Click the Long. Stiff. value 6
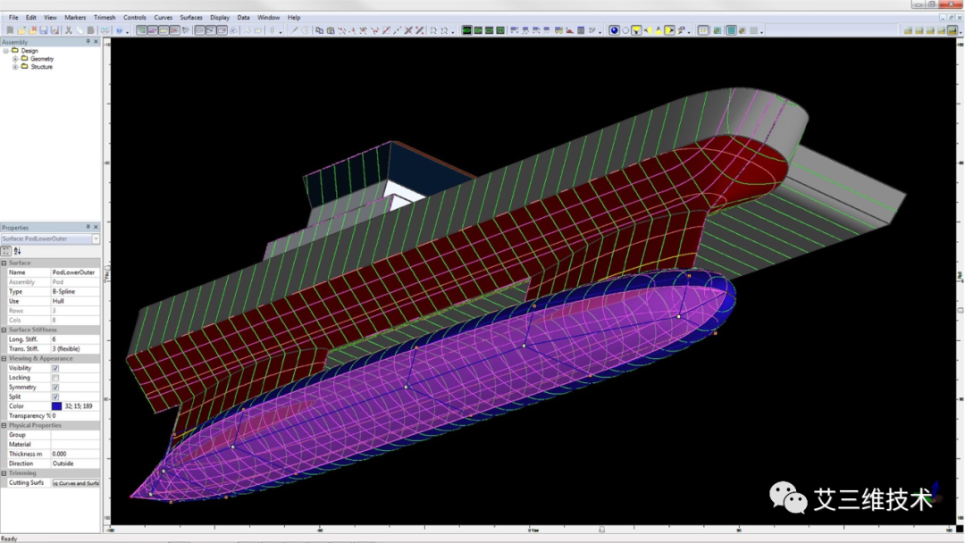This screenshot has width=965, height=543. (75, 339)
